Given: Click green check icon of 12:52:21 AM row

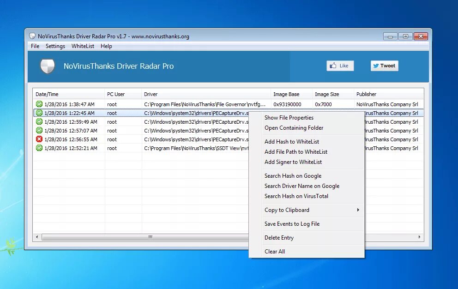Looking at the screenshot, I should point(39,148).
